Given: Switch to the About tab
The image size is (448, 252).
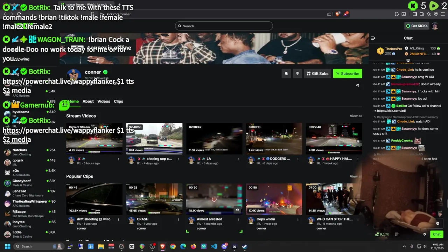Looking at the screenshot, I should [88, 101].
